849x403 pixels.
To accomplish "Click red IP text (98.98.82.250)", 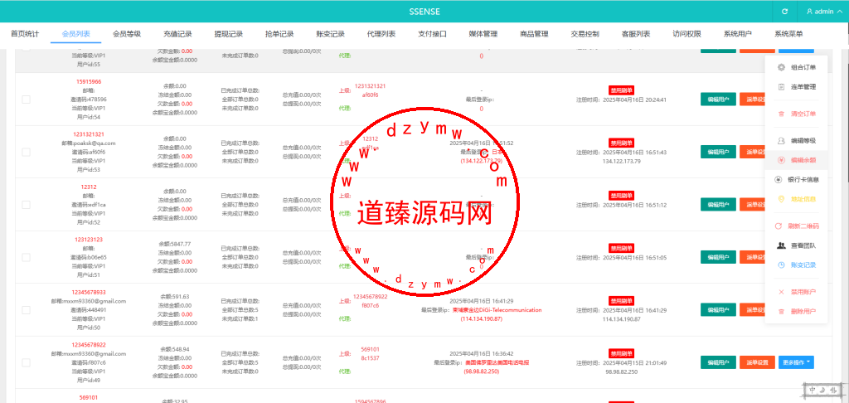I will coord(482,371).
